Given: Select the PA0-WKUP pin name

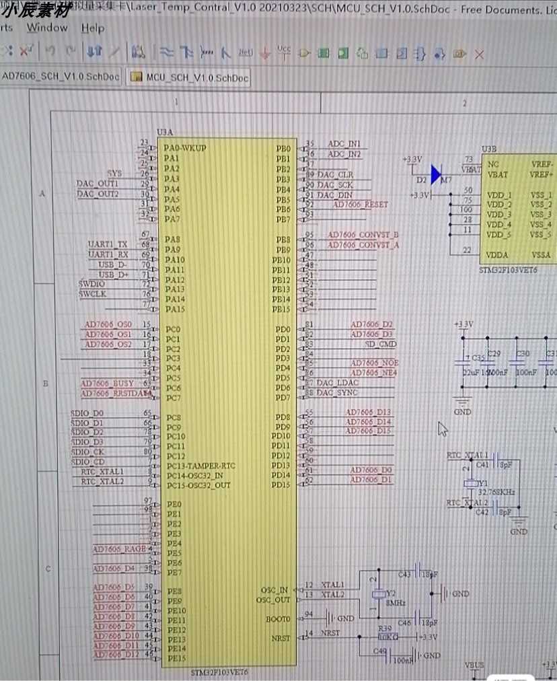Looking at the screenshot, I should tap(184, 148).
